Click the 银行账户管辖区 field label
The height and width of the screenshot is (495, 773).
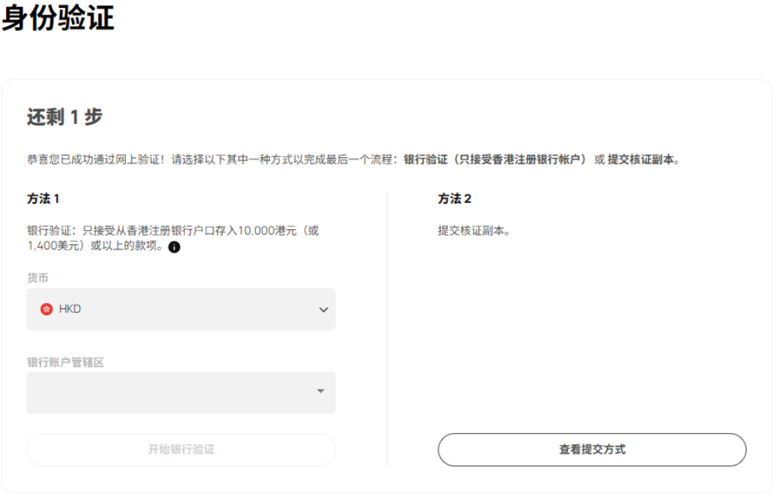[x=65, y=362]
